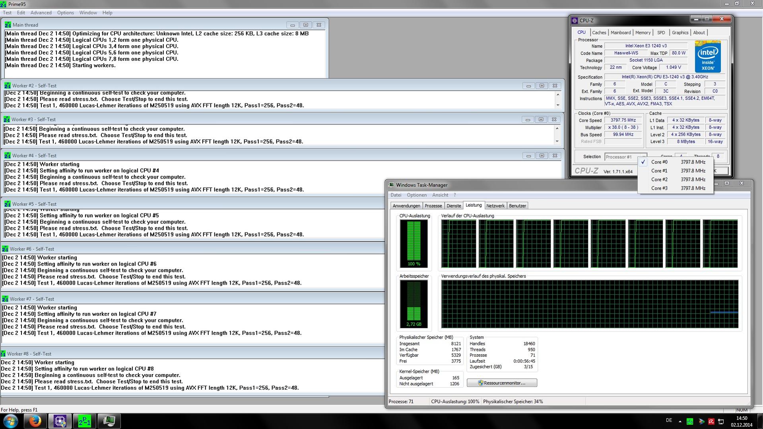This screenshot has height=429, width=763.
Task: Open Task Manager's Datei menu
Action: [x=396, y=195]
